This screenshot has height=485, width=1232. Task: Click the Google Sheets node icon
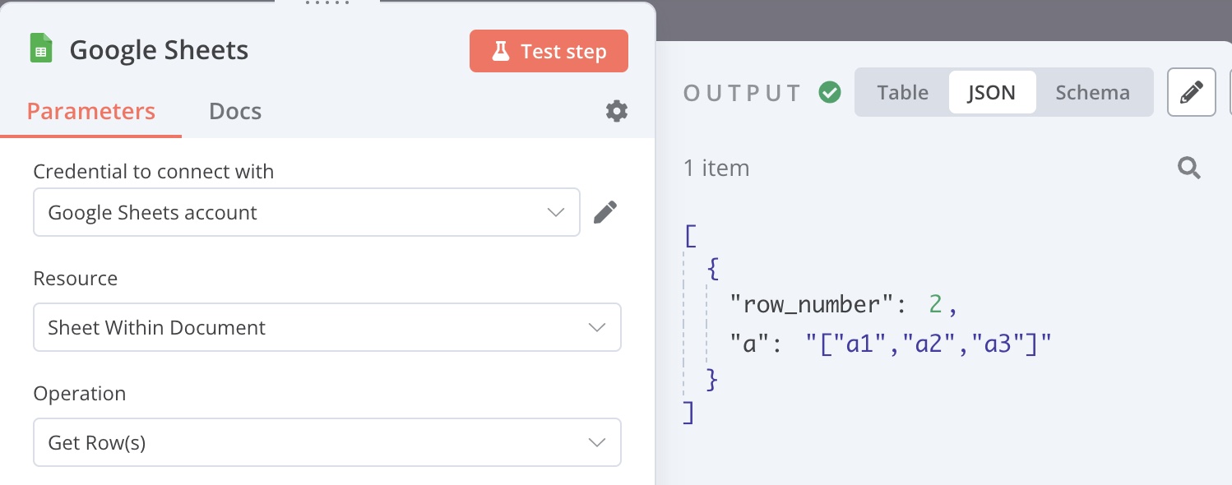pyautogui.click(x=41, y=49)
